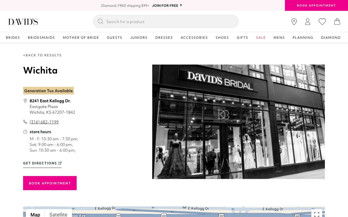Click the 'Sun: 10:30 am - 6:00 pm' hours
Screen dimensions: 348x217
(52, 150)
